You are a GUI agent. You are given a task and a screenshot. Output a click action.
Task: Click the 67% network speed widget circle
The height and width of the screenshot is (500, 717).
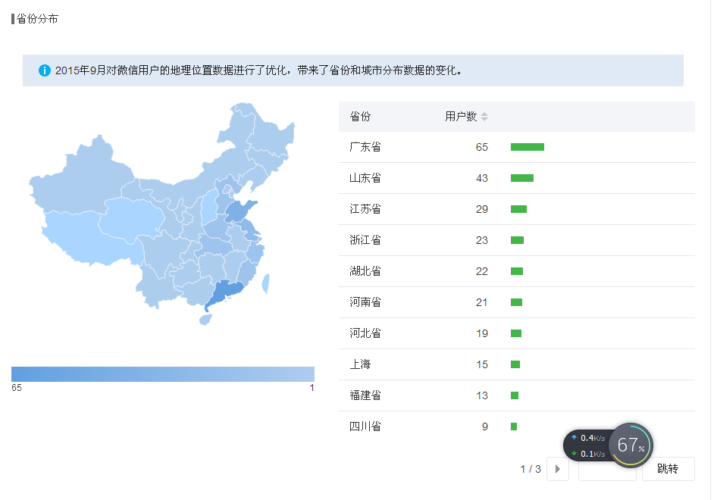(631, 445)
